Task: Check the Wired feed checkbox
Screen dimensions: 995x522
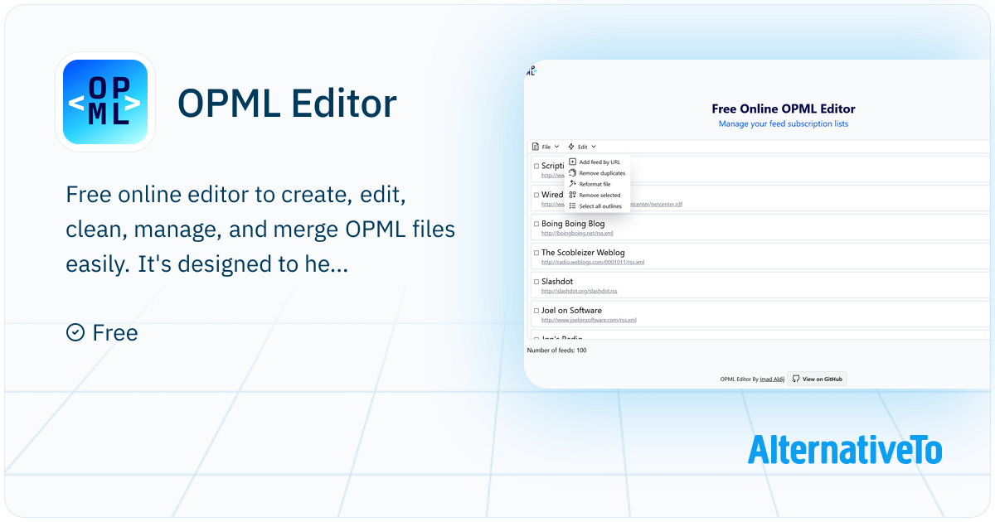Action: [536, 195]
